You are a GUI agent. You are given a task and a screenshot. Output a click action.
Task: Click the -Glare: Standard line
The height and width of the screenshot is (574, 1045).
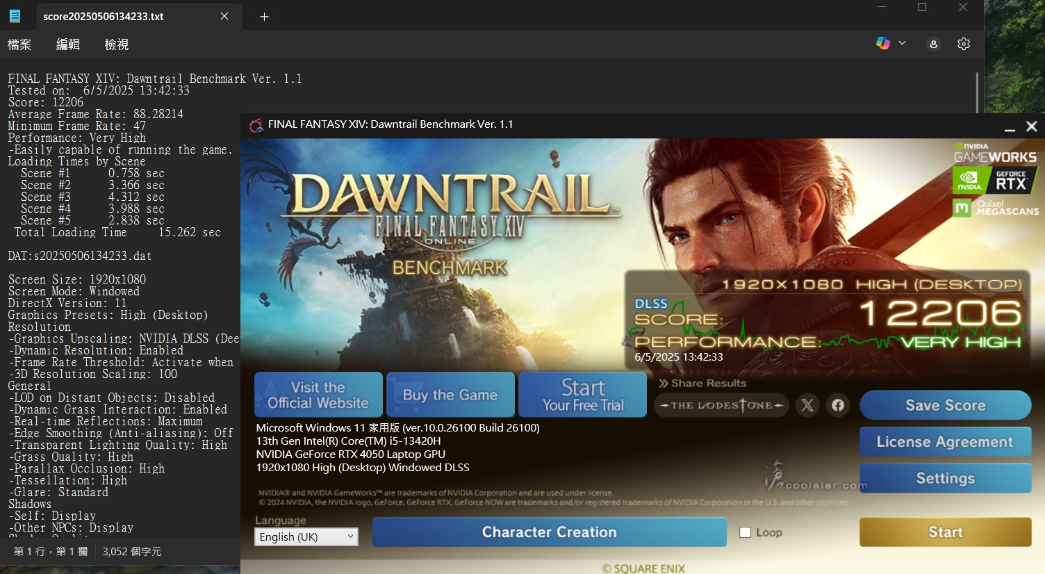pyautogui.click(x=58, y=492)
